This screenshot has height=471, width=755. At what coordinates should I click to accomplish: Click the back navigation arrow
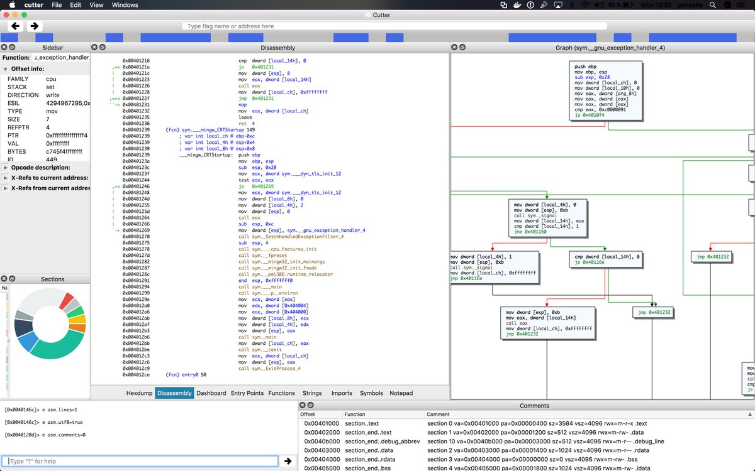(x=16, y=26)
